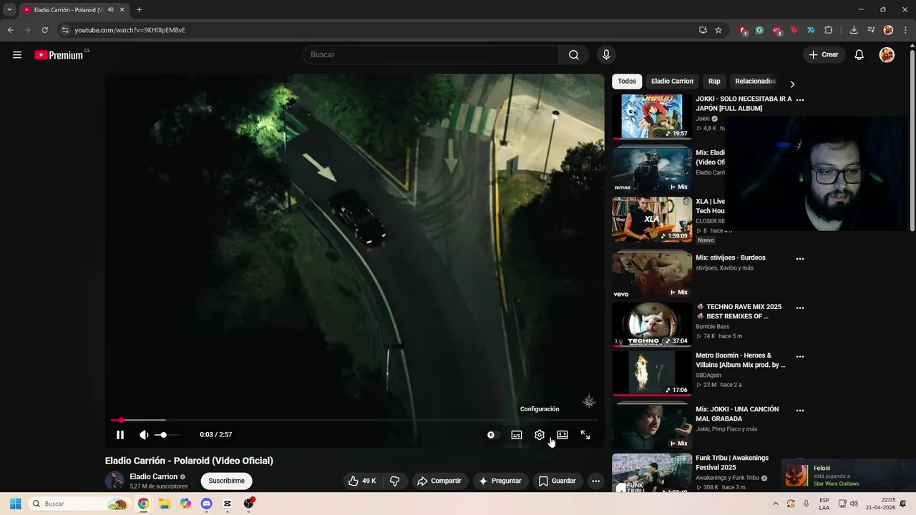This screenshot has height=515, width=916.
Task: Click the Buscar search field
Action: [431, 54]
